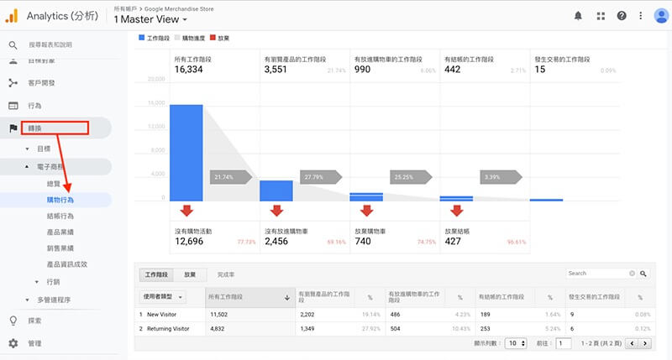The width and height of the screenshot is (672, 360).
Task: Click the 發生交易的工作階段 column header
Action: point(594,297)
